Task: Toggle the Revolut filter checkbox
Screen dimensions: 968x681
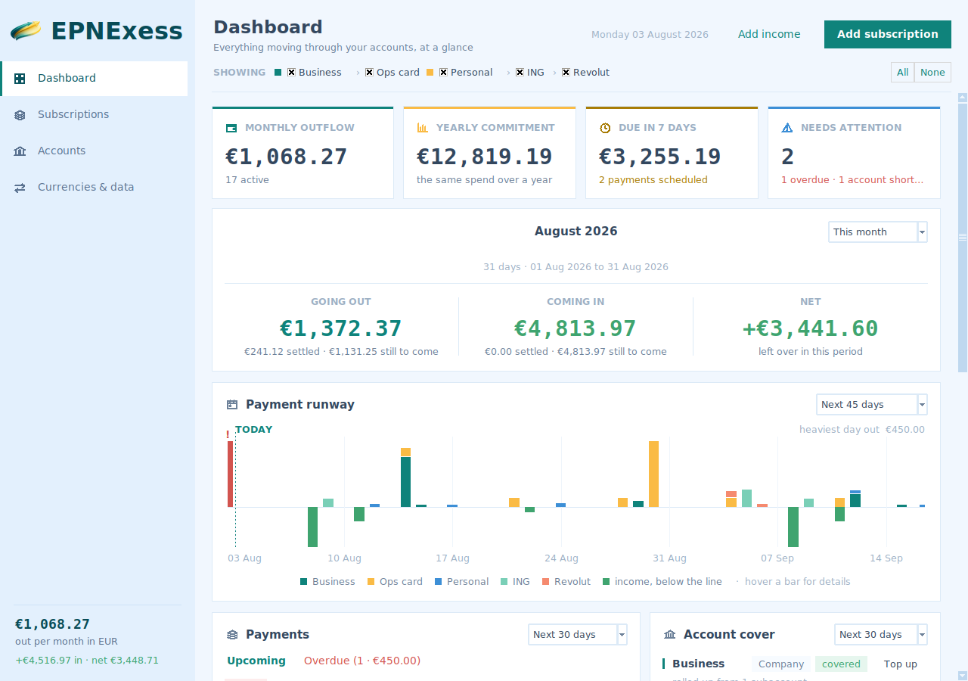Action: 566,73
